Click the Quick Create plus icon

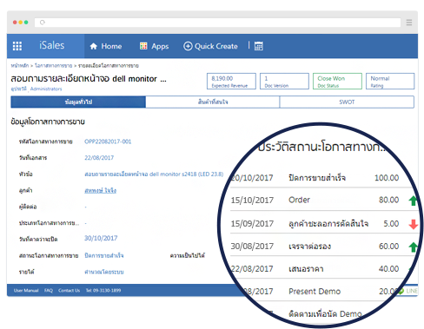click(x=188, y=46)
